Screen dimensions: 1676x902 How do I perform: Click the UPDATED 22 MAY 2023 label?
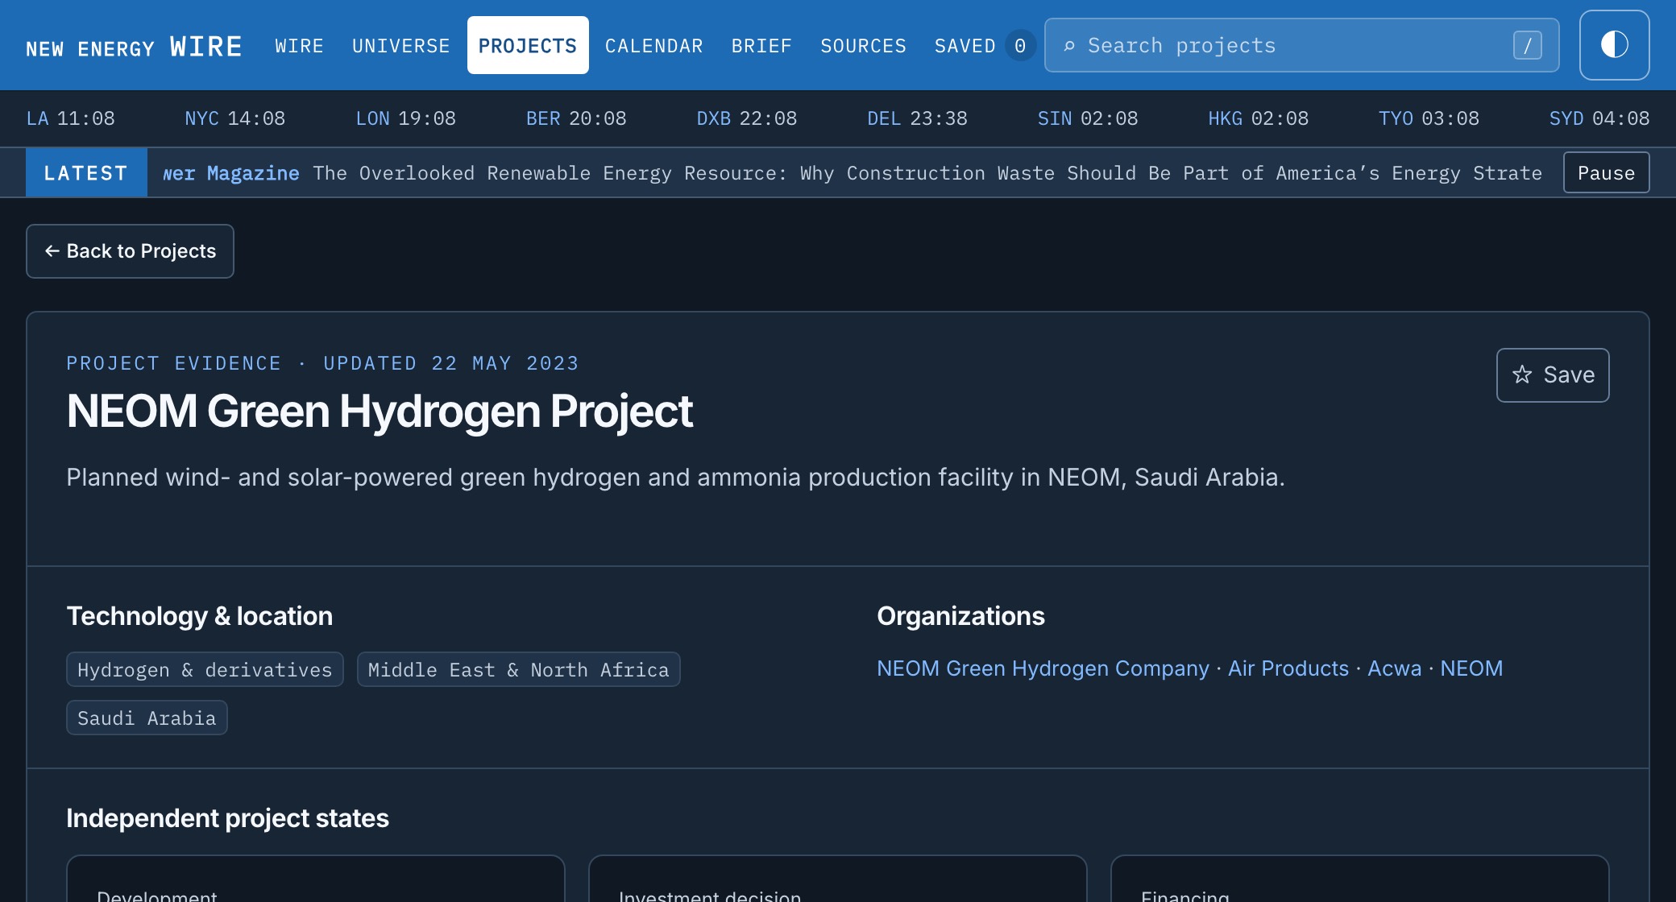tap(451, 363)
